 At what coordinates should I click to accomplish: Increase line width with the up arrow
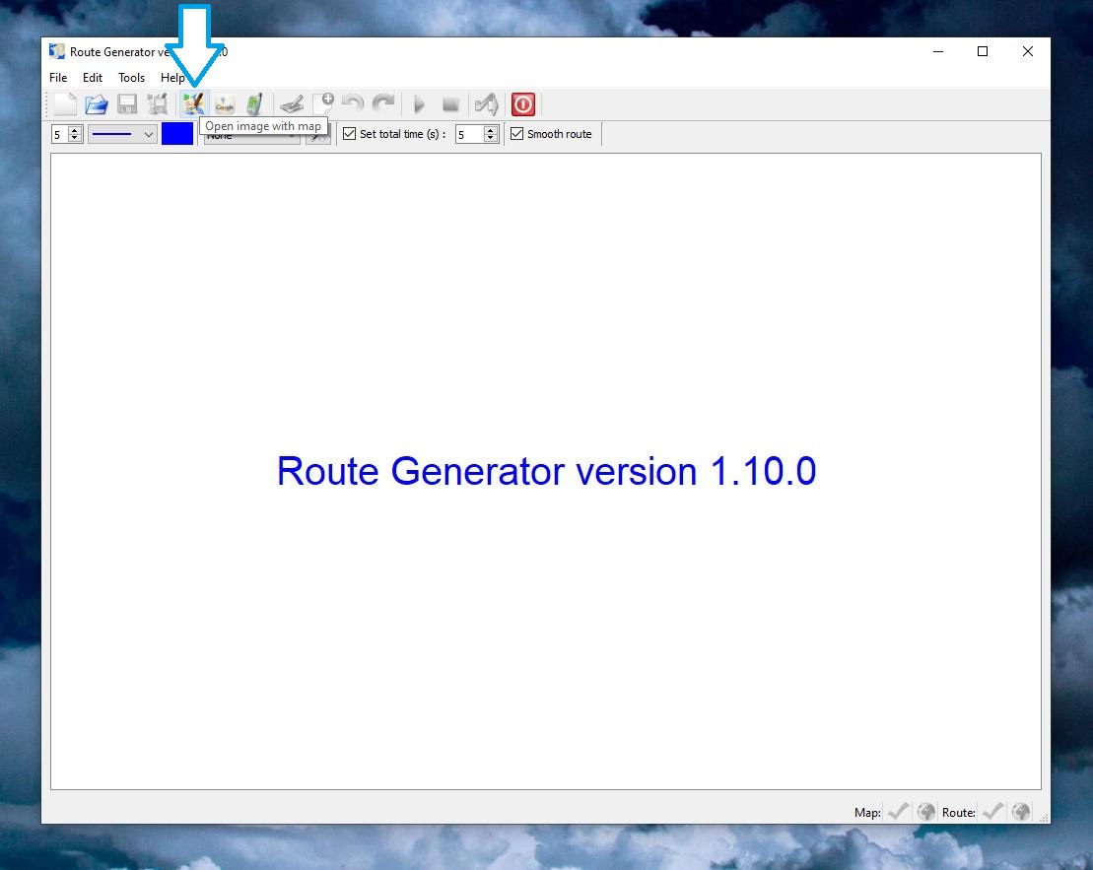pyautogui.click(x=75, y=130)
